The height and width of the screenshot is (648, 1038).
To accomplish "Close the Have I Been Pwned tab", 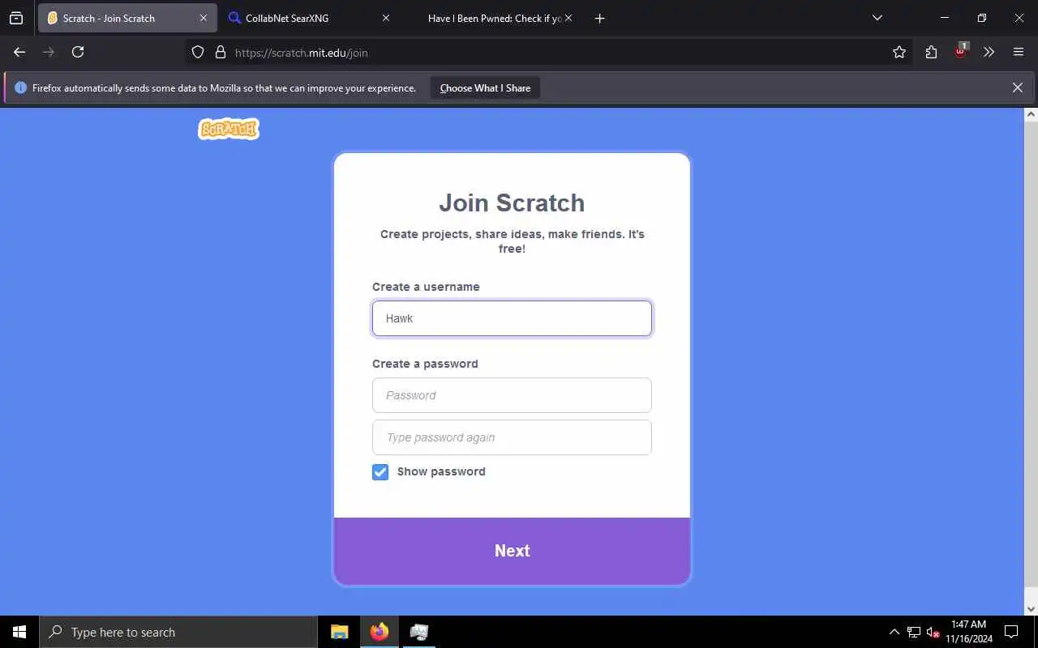I will (x=568, y=18).
